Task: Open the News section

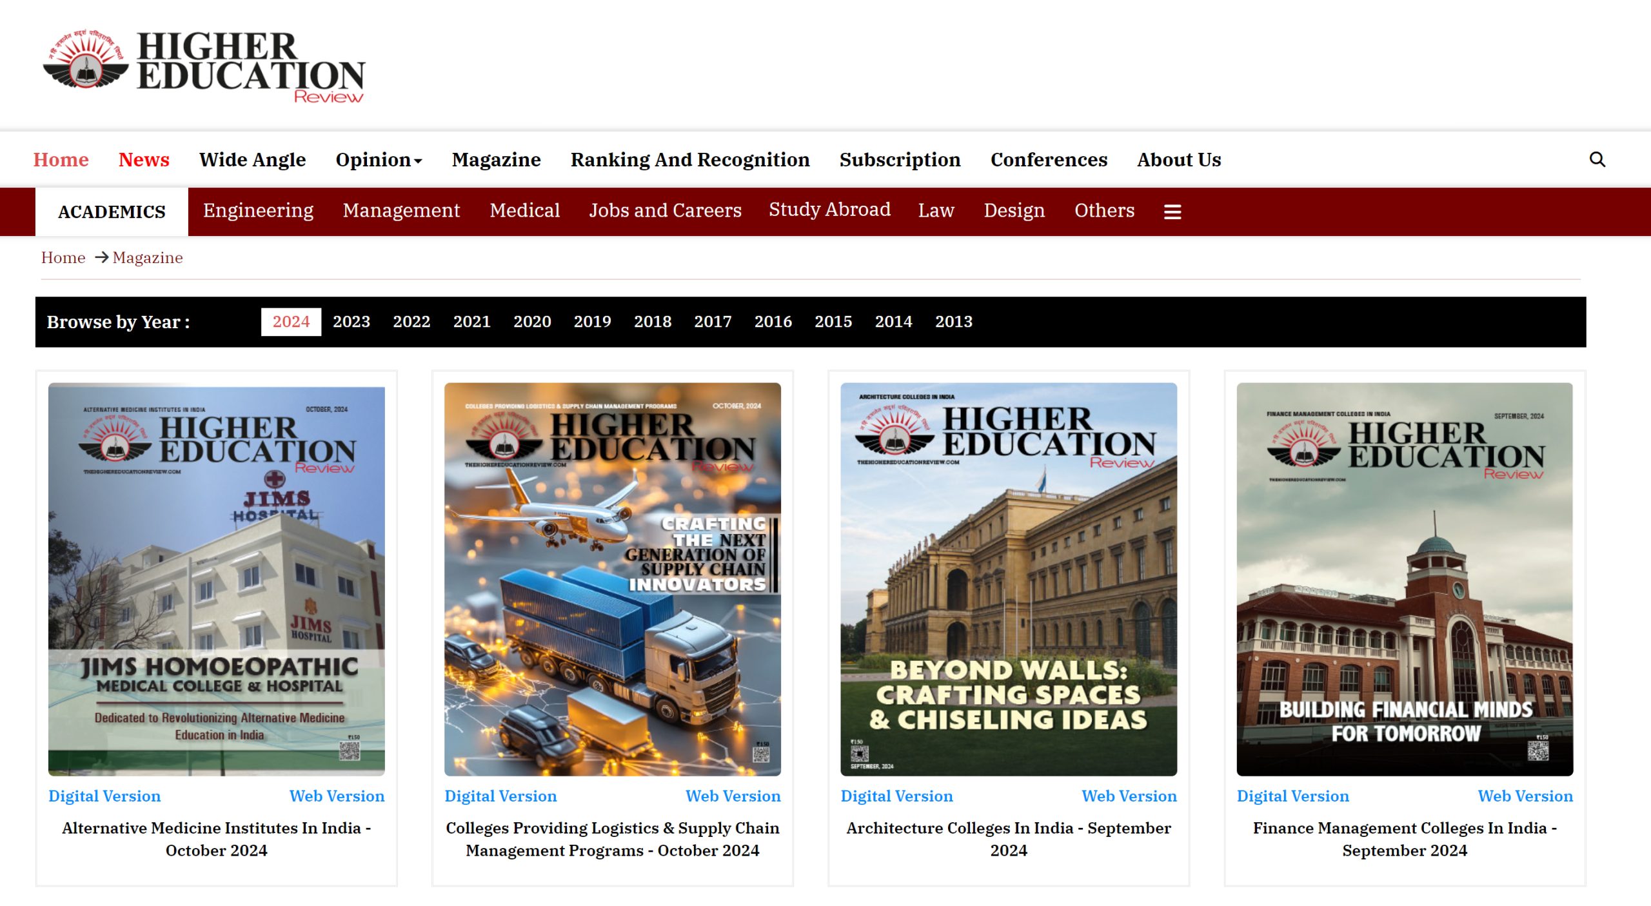Action: pyautogui.click(x=144, y=159)
